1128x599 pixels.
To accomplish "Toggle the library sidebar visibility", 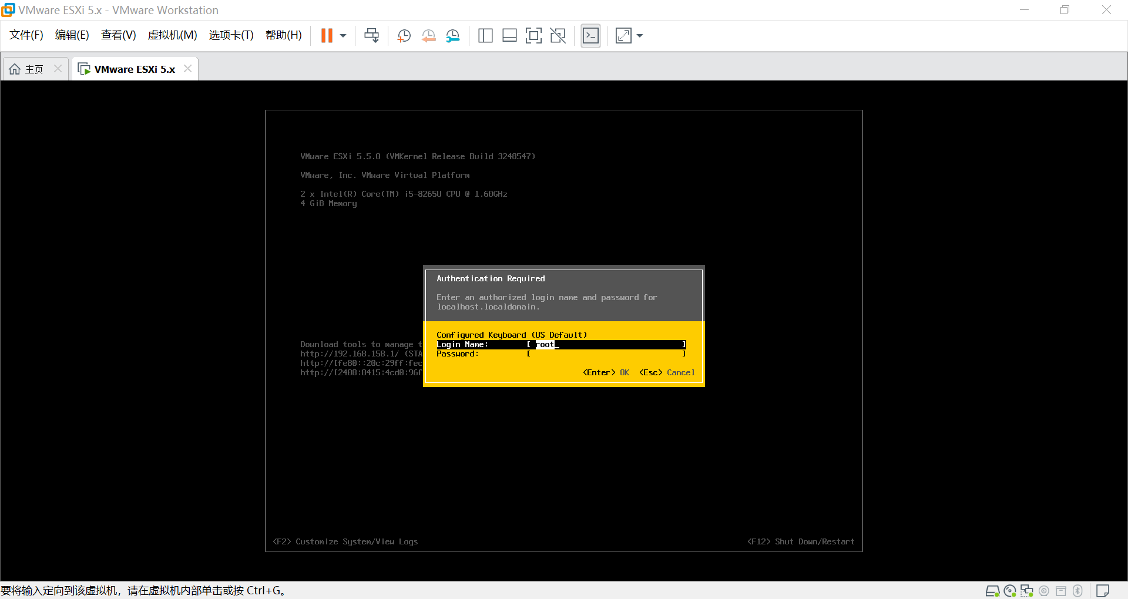I will pyautogui.click(x=486, y=35).
